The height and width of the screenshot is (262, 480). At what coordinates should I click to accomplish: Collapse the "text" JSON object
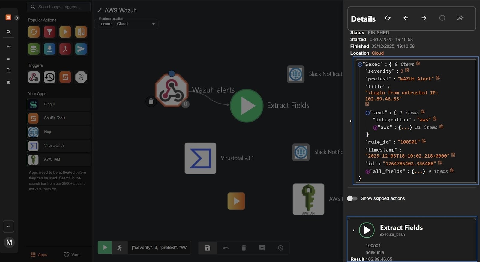point(367,113)
